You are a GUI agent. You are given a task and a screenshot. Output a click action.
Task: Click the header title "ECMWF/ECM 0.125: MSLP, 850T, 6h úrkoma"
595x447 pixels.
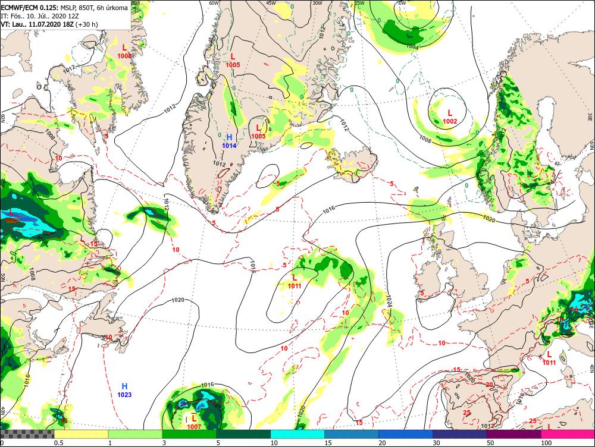click(x=64, y=7)
